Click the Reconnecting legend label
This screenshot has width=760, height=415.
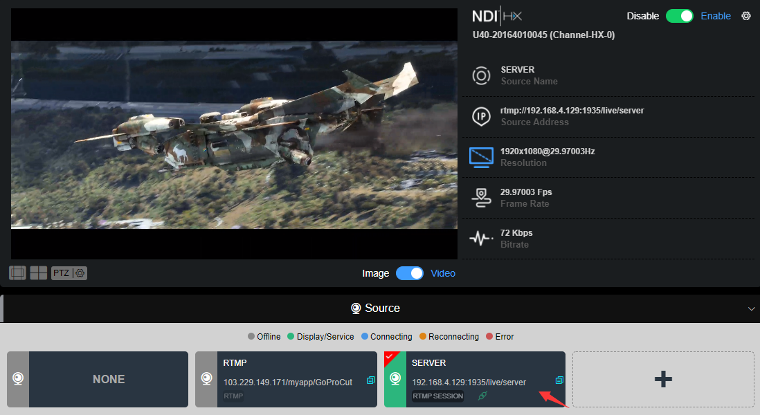pos(453,337)
